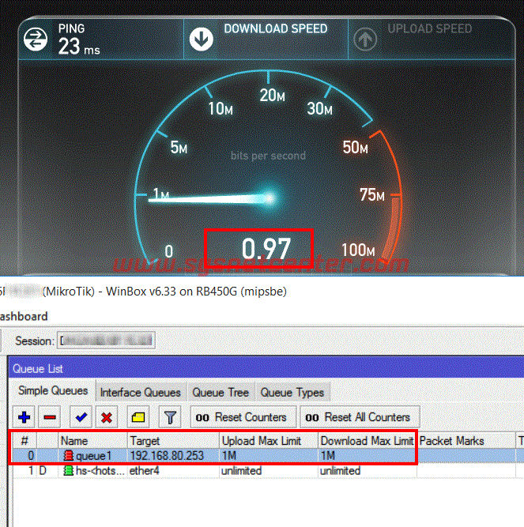Image resolution: width=524 pixels, height=527 pixels.
Task: Sort by the Download Max Limit column
Action: tap(367, 441)
